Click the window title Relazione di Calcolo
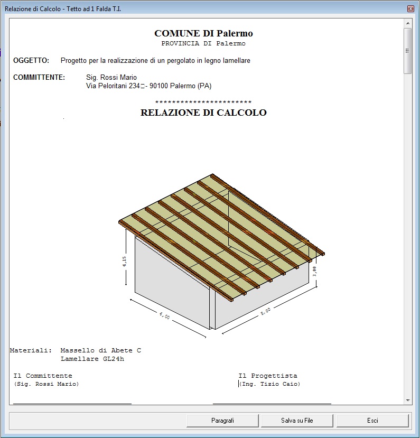The image size is (420, 438). click(x=63, y=9)
